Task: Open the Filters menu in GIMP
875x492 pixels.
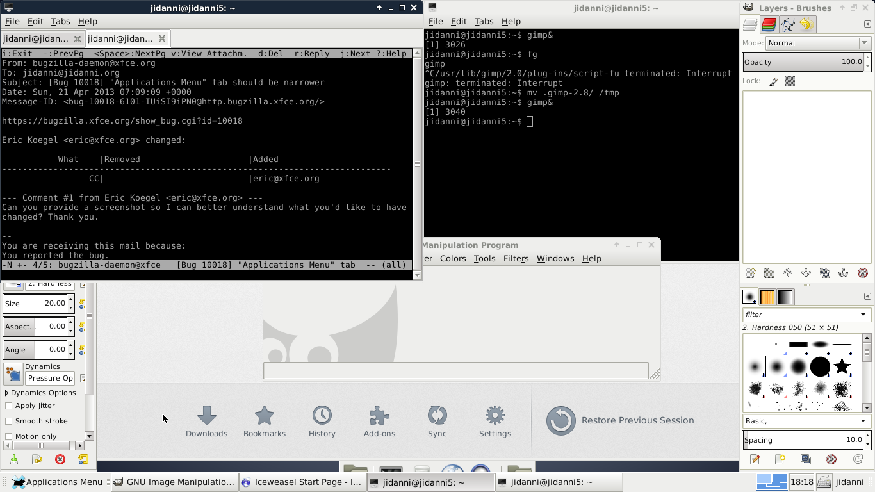Action: [x=516, y=258]
